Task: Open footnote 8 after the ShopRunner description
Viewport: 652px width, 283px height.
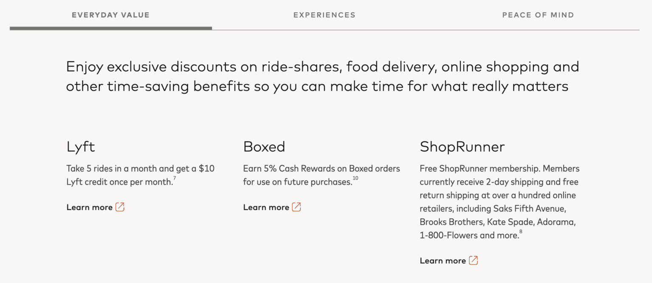Action: (x=522, y=232)
